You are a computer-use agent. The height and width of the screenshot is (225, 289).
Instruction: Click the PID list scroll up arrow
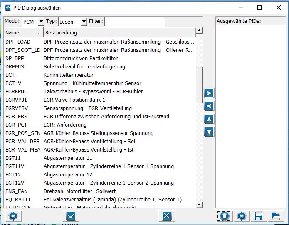pos(199,31)
